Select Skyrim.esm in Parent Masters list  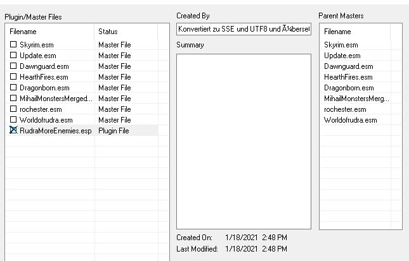341,45
